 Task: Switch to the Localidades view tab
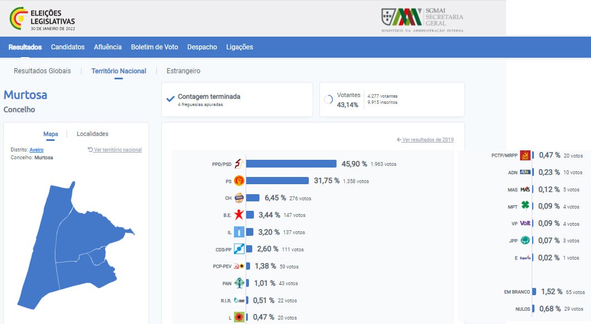(x=93, y=134)
